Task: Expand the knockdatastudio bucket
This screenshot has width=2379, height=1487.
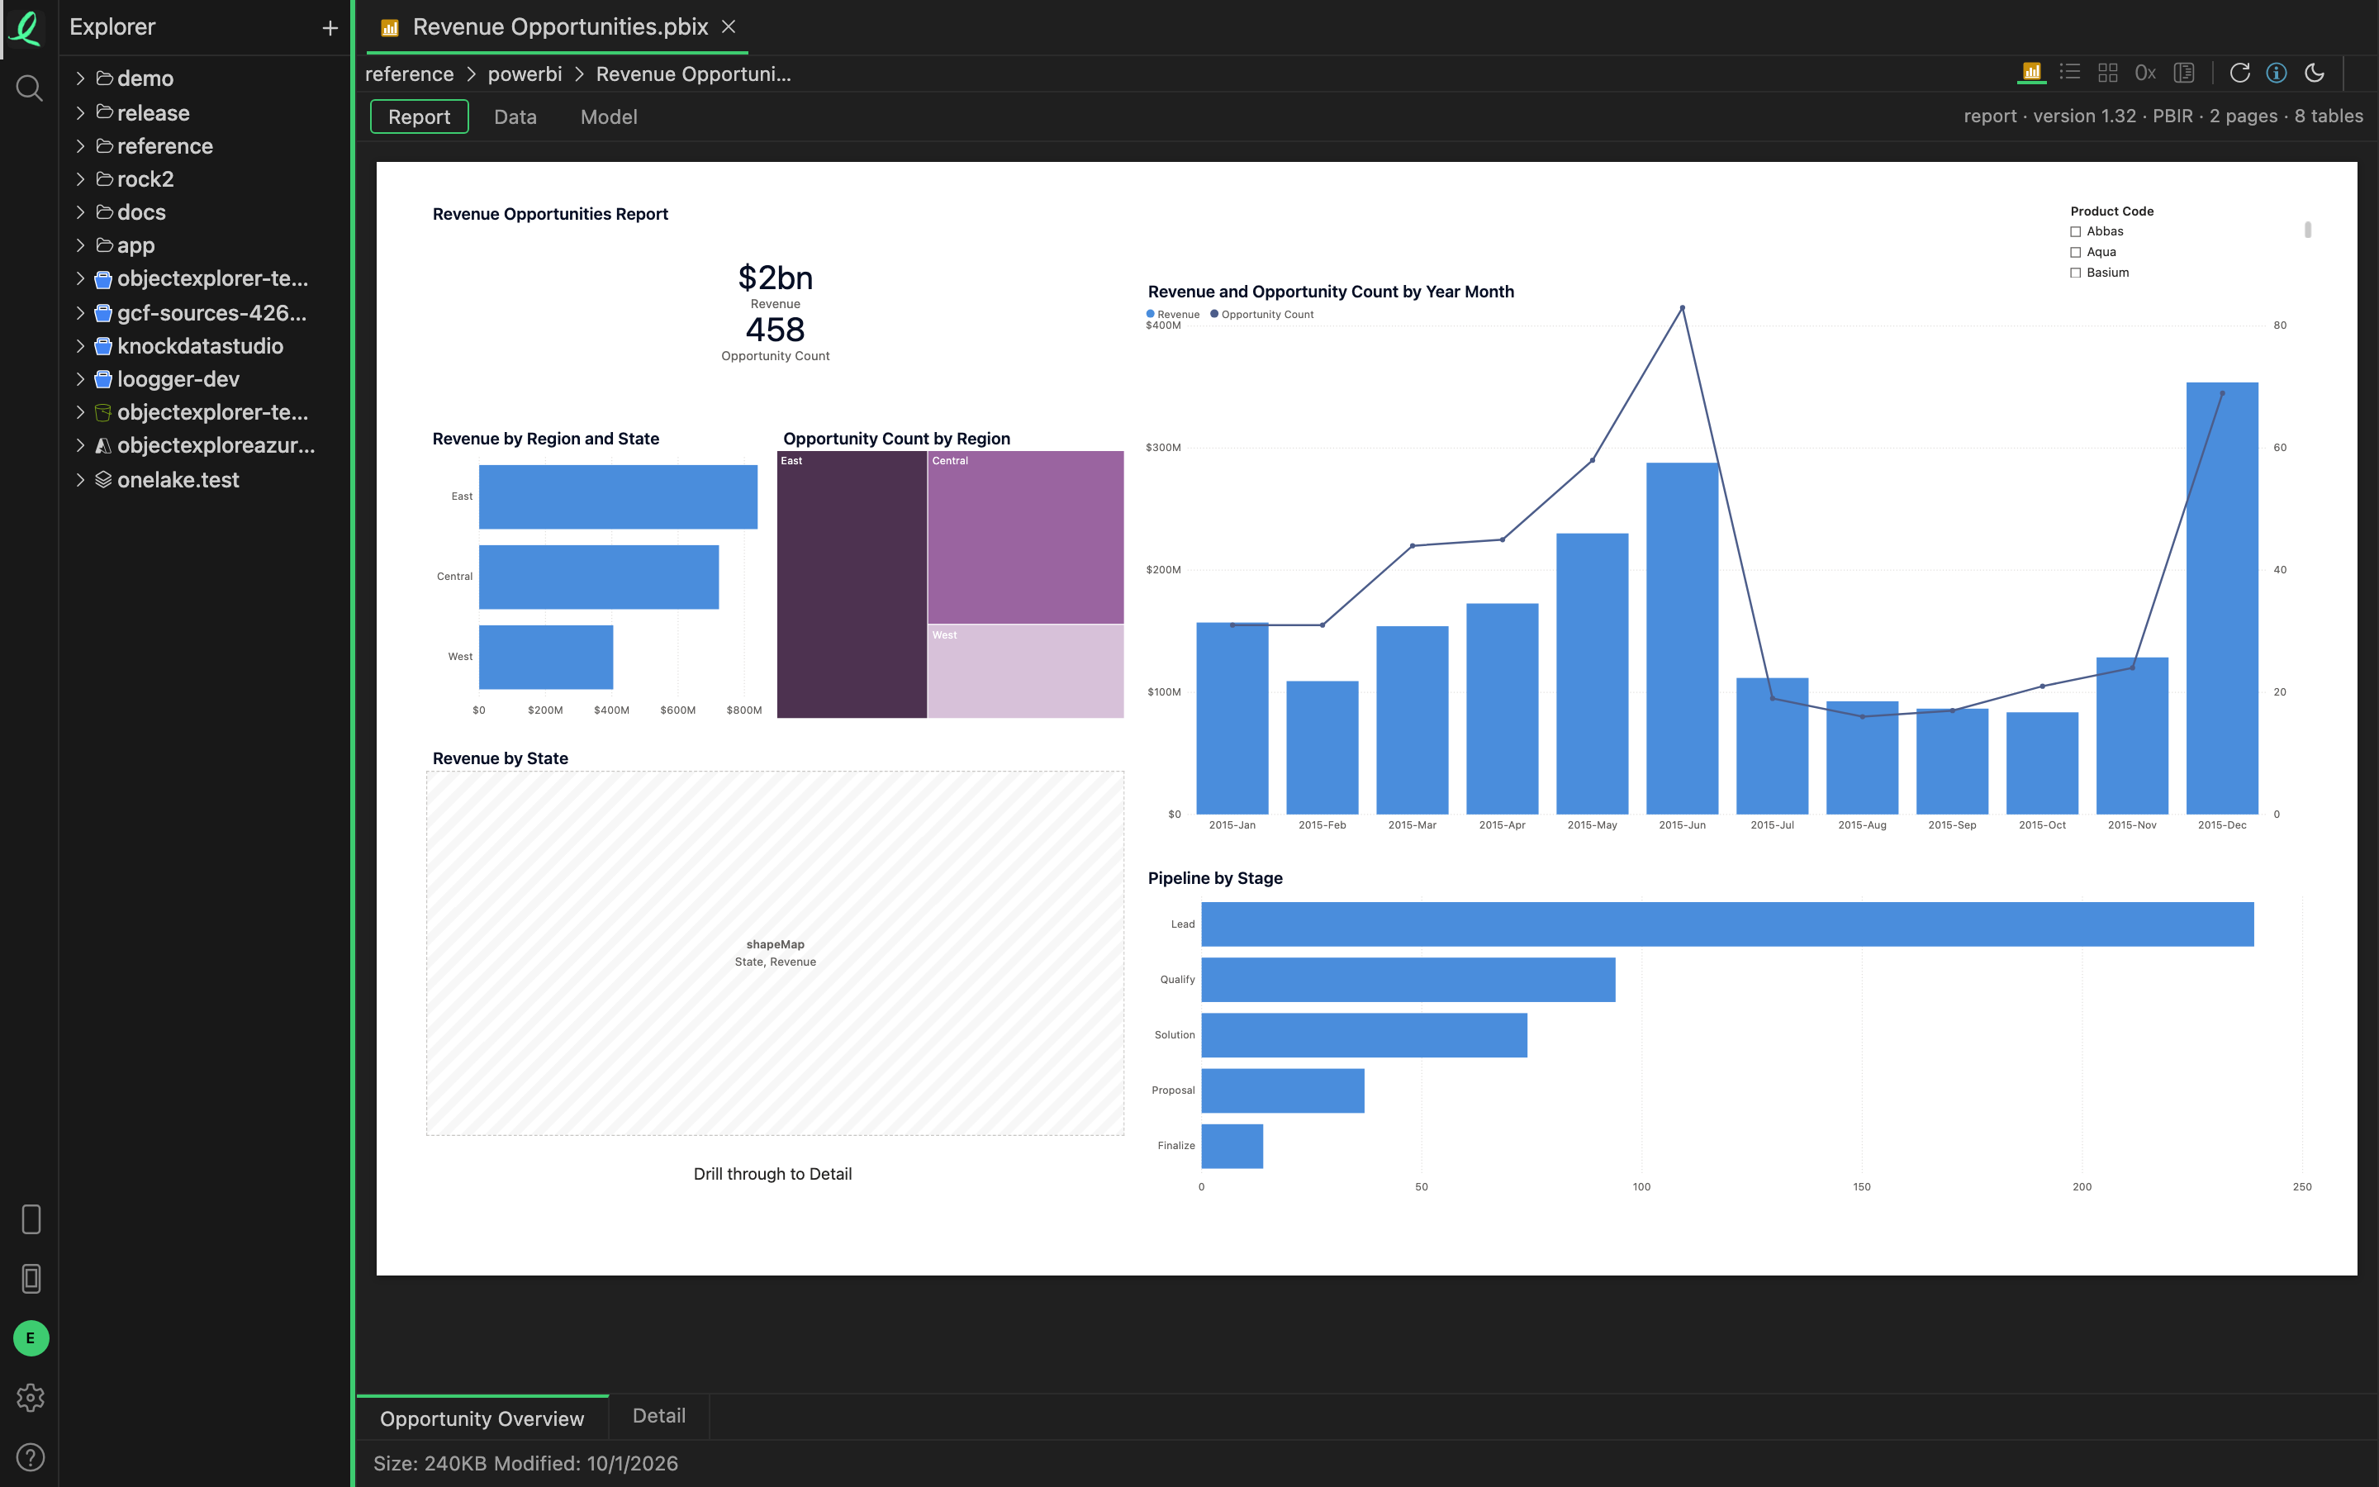Action: pyautogui.click(x=81, y=346)
